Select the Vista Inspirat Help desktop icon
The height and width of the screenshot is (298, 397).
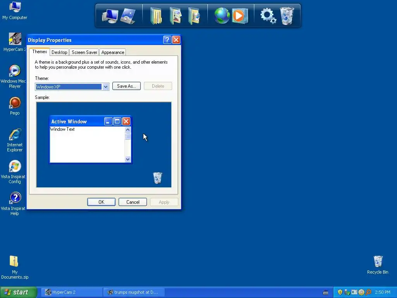[15, 204]
